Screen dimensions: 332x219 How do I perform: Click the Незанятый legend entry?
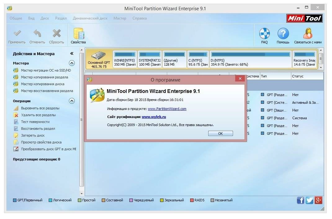222,200
